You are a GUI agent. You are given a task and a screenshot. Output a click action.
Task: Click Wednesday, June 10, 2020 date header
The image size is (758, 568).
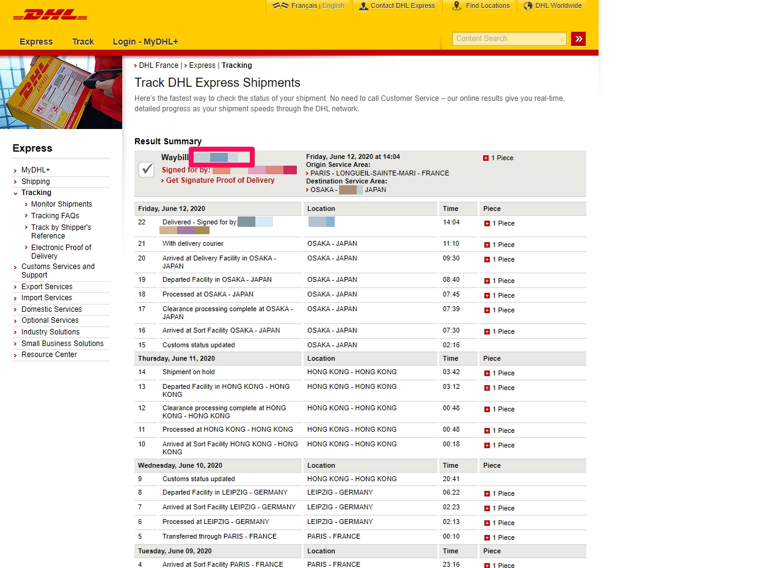pos(180,466)
